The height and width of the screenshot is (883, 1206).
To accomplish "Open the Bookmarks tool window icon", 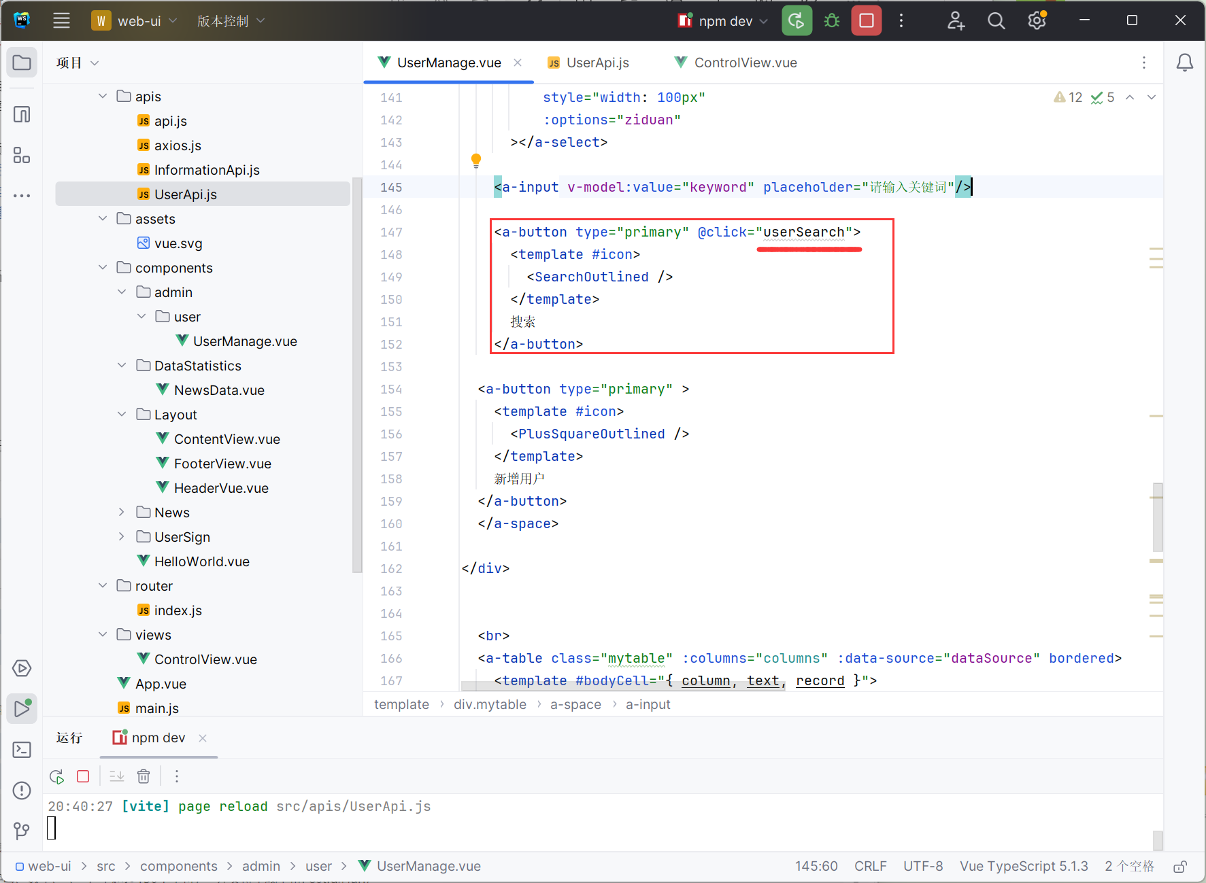I will point(22,114).
